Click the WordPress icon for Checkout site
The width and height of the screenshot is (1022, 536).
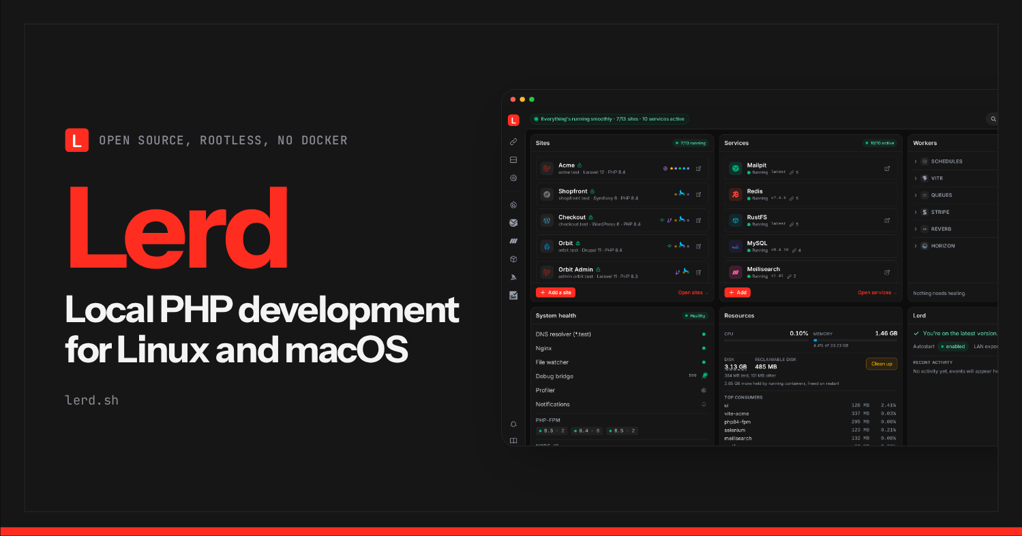[x=546, y=221]
